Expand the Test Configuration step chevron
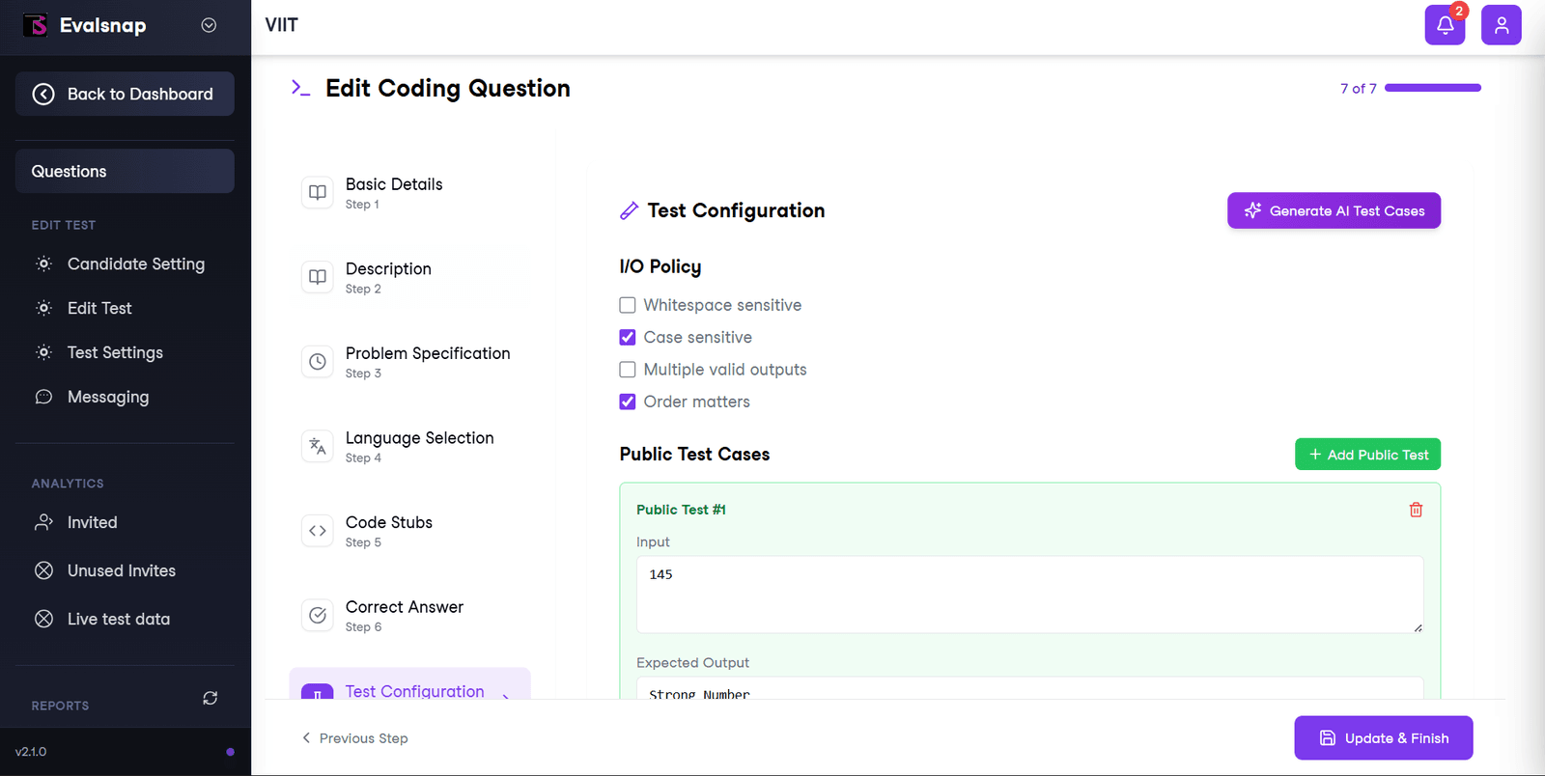The height and width of the screenshot is (776, 1545). tap(506, 694)
